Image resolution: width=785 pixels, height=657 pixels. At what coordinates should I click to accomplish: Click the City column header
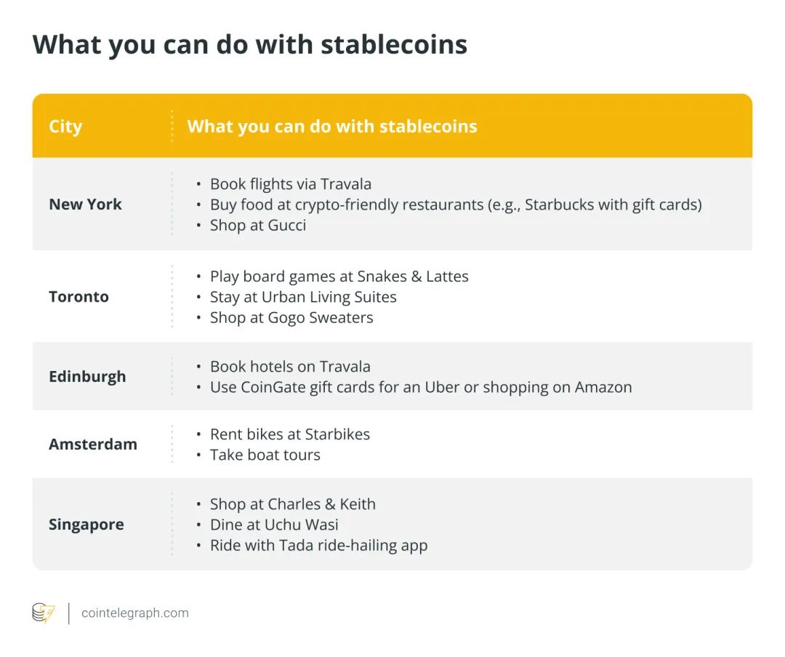pyautogui.click(x=65, y=127)
